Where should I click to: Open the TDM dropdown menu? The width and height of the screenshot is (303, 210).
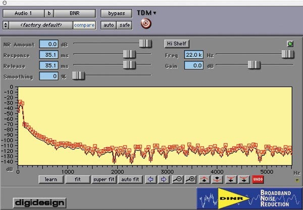[146, 13]
